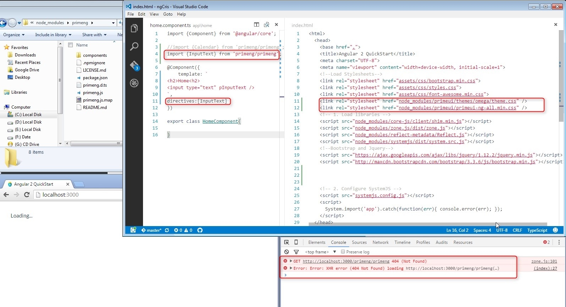This screenshot has width=566, height=307.
Task: Click split editor icon in home.component.ts header
Action: 257,24
